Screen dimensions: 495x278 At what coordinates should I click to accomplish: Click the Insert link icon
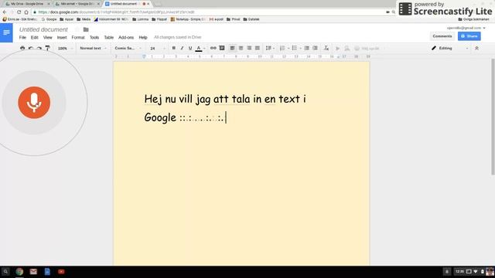[x=213, y=48]
